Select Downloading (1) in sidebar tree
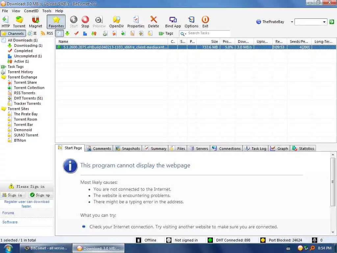Image resolution: width=337 pixels, height=253 pixels. pyautogui.click(x=28, y=45)
